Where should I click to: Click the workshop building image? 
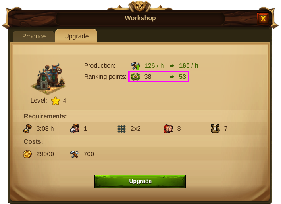(48, 79)
